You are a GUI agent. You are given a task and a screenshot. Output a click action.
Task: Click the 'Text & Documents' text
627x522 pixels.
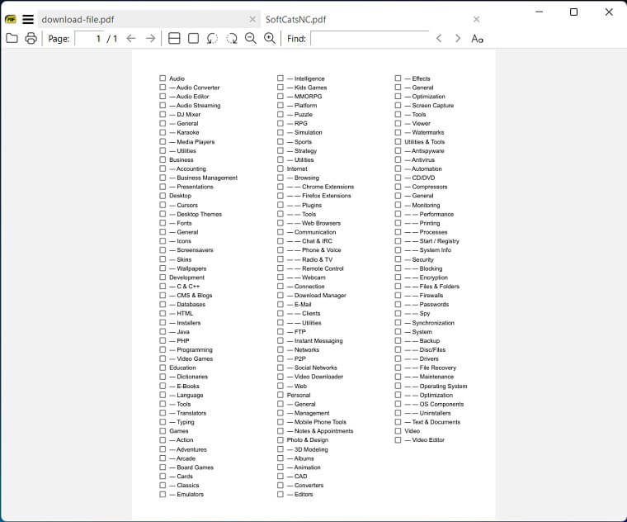click(436, 422)
